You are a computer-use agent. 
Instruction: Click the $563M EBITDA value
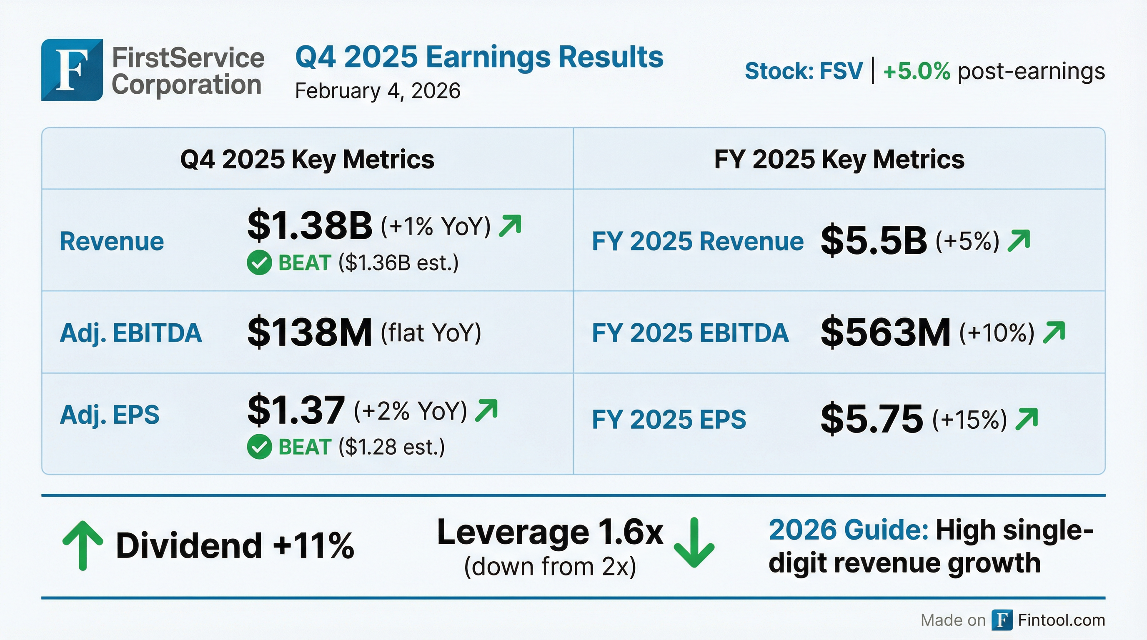click(x=885, y=332)
